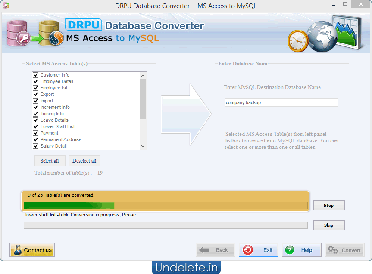Click the globe icon in the banner

322,37
